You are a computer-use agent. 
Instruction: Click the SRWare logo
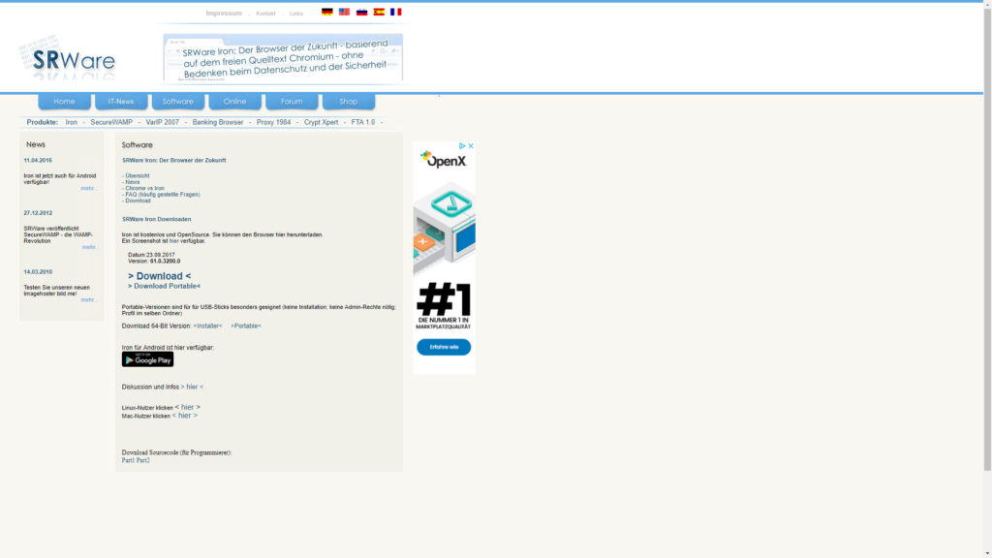point(68,58)
